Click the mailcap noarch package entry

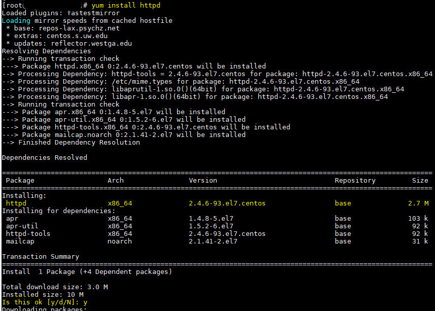[x=20, y=241]
